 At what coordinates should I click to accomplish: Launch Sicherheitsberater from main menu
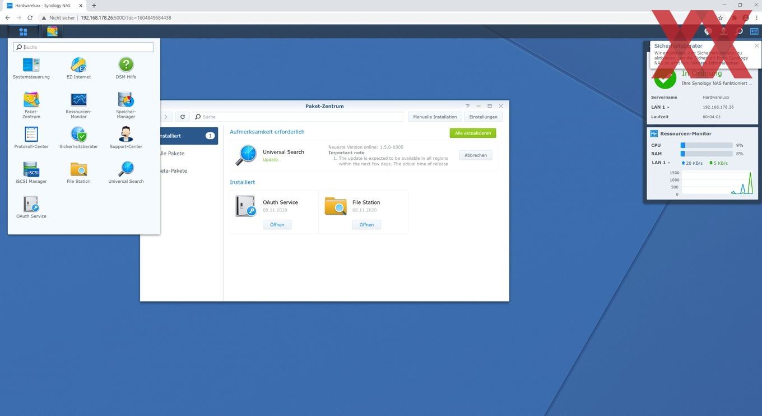pyautogui.click(x=78, y=137)
